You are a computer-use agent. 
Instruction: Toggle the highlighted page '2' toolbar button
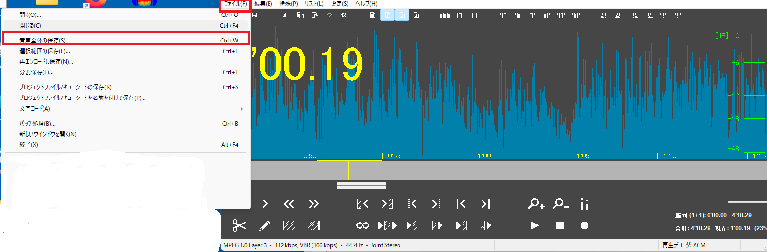tap(402, 15)
